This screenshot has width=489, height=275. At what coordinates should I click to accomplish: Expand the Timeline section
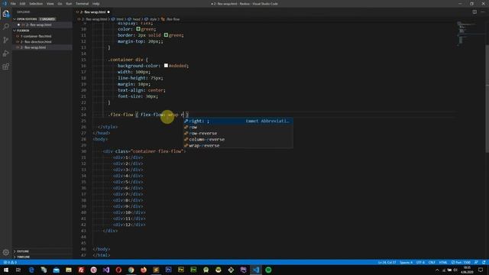point(42,257)
